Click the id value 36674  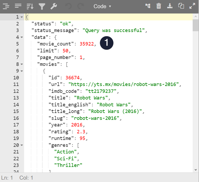click(73, 78)
